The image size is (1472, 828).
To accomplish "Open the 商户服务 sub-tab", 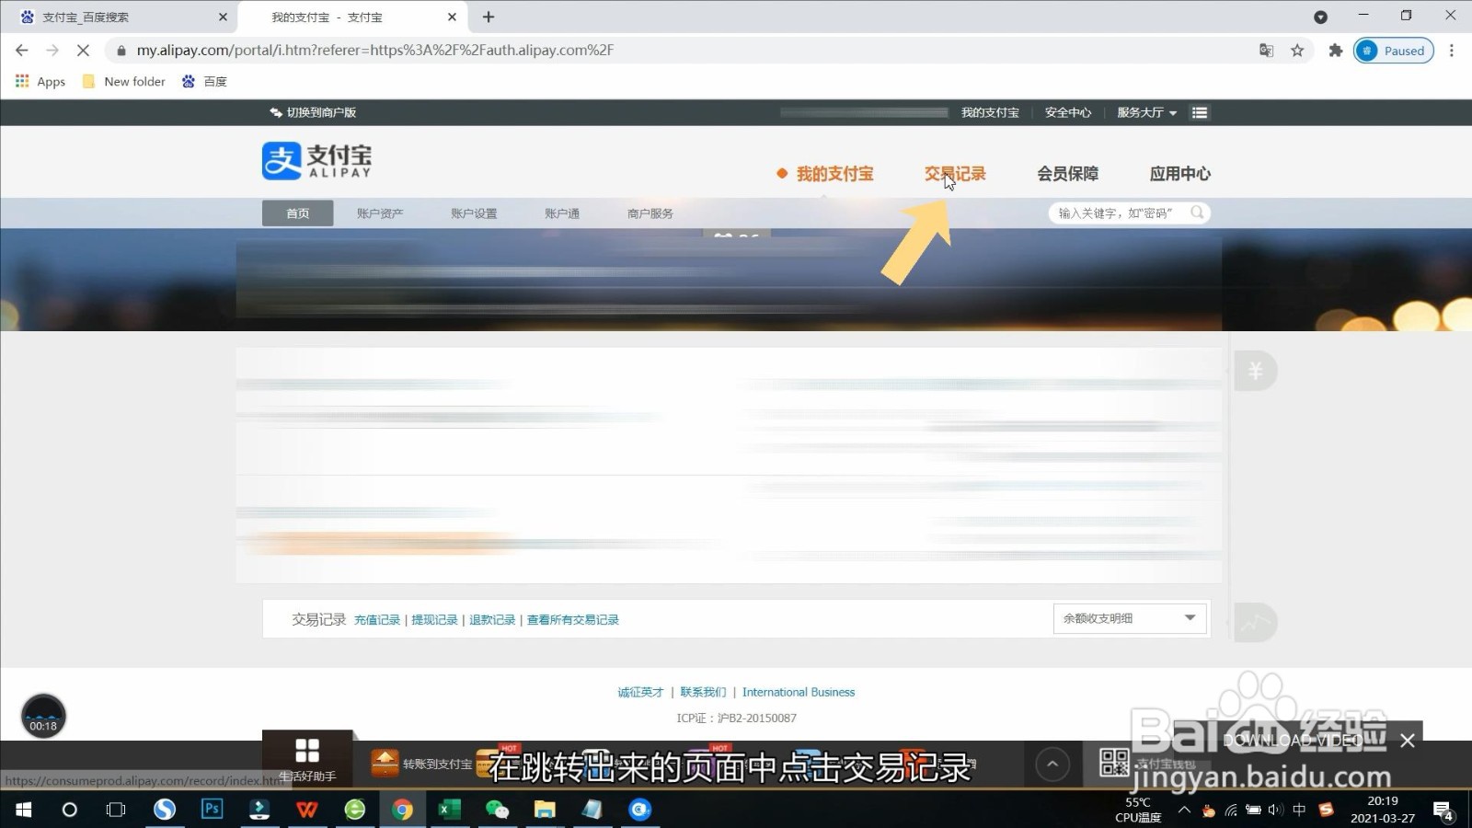I will [650, 213].
